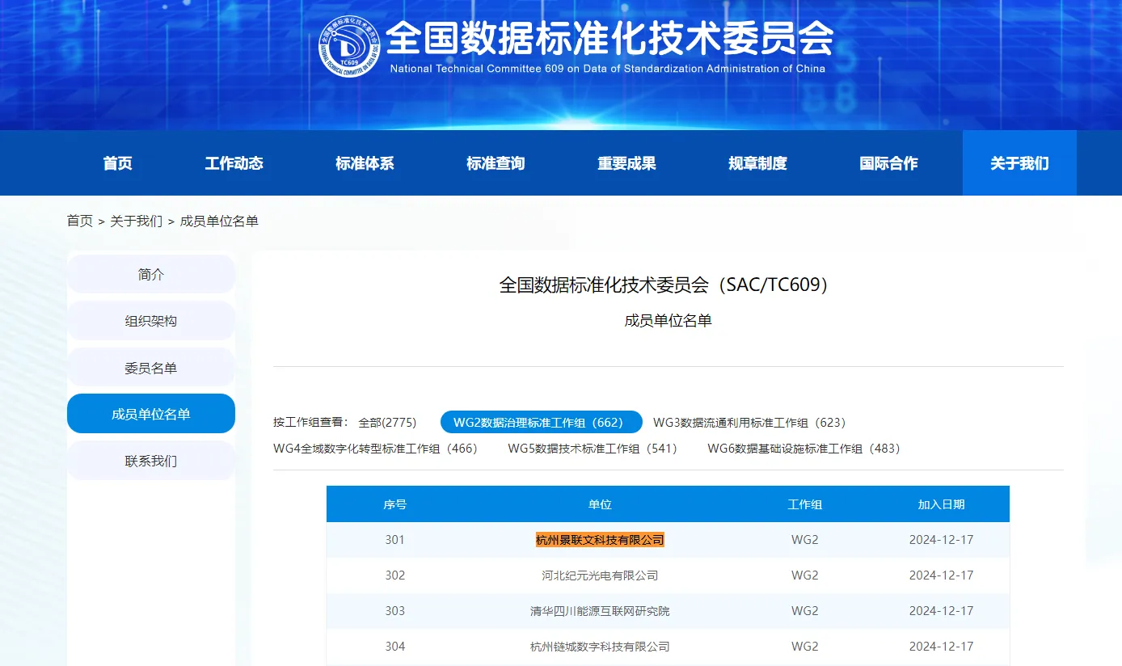
Task: Filter by 全部(2775) work group
Action: click(387, 423)
